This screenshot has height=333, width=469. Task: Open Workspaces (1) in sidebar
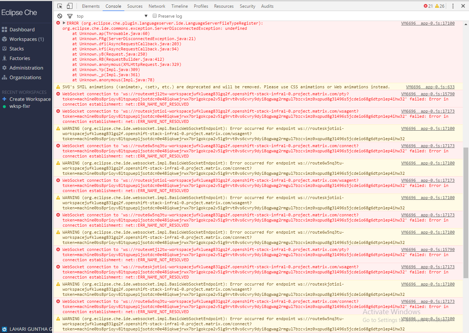(23, 39)
